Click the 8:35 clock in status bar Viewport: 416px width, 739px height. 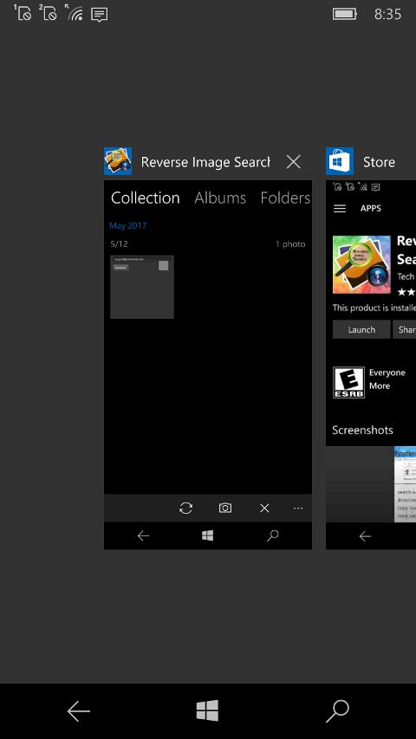(387, 14)
